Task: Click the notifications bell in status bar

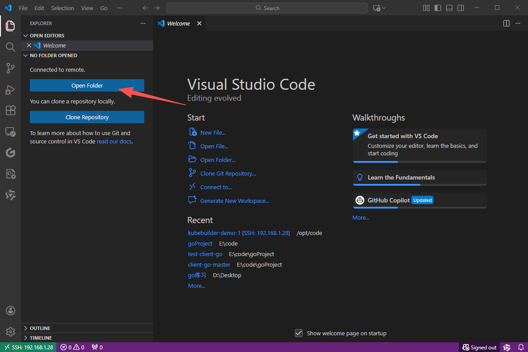Action: pyautogui.click(x=521, y=347)
